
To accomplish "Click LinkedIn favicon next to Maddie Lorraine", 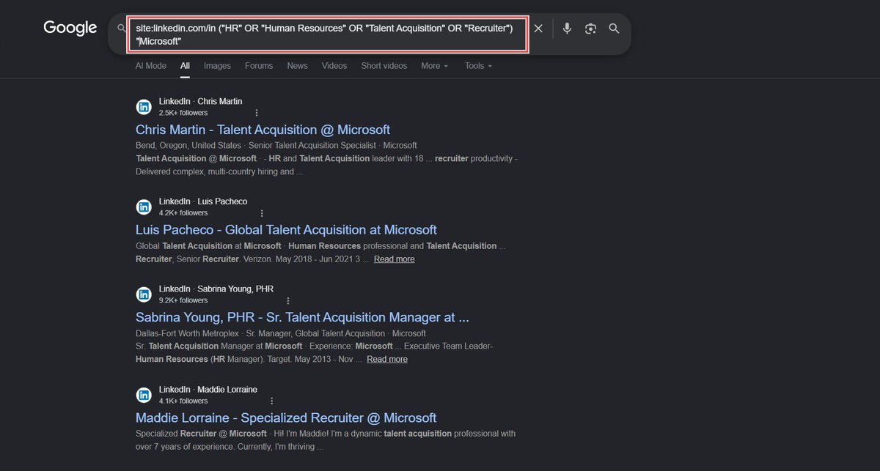I will 144,395.
